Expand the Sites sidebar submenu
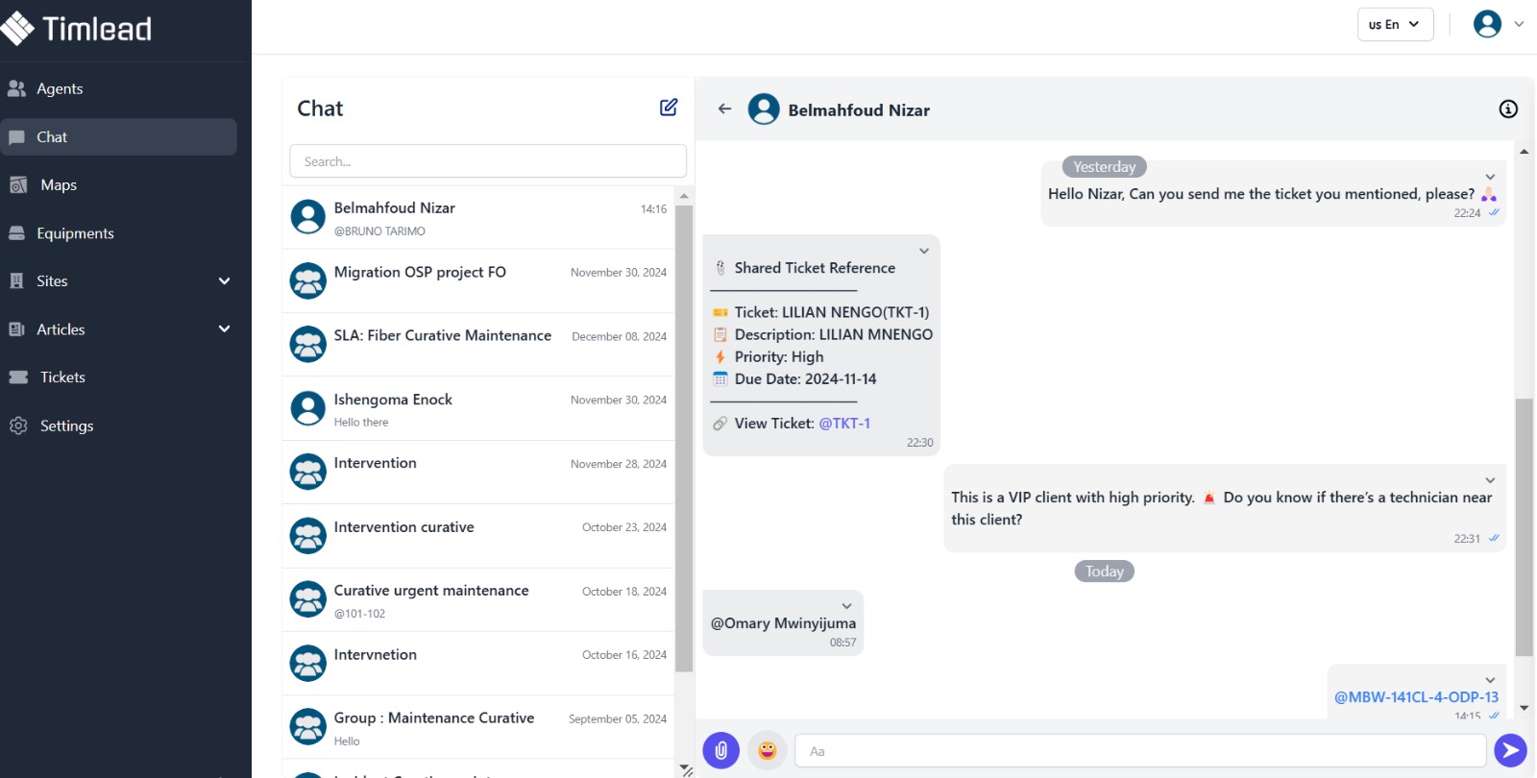This screenshot has height=778, width=1537. pyautogui.click(x=224, y=281)
